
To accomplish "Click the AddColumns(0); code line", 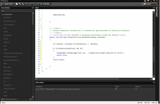I will click(59, 15).
